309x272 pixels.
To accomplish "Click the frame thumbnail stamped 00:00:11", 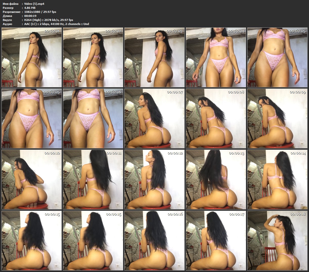I will click(93, 179).
